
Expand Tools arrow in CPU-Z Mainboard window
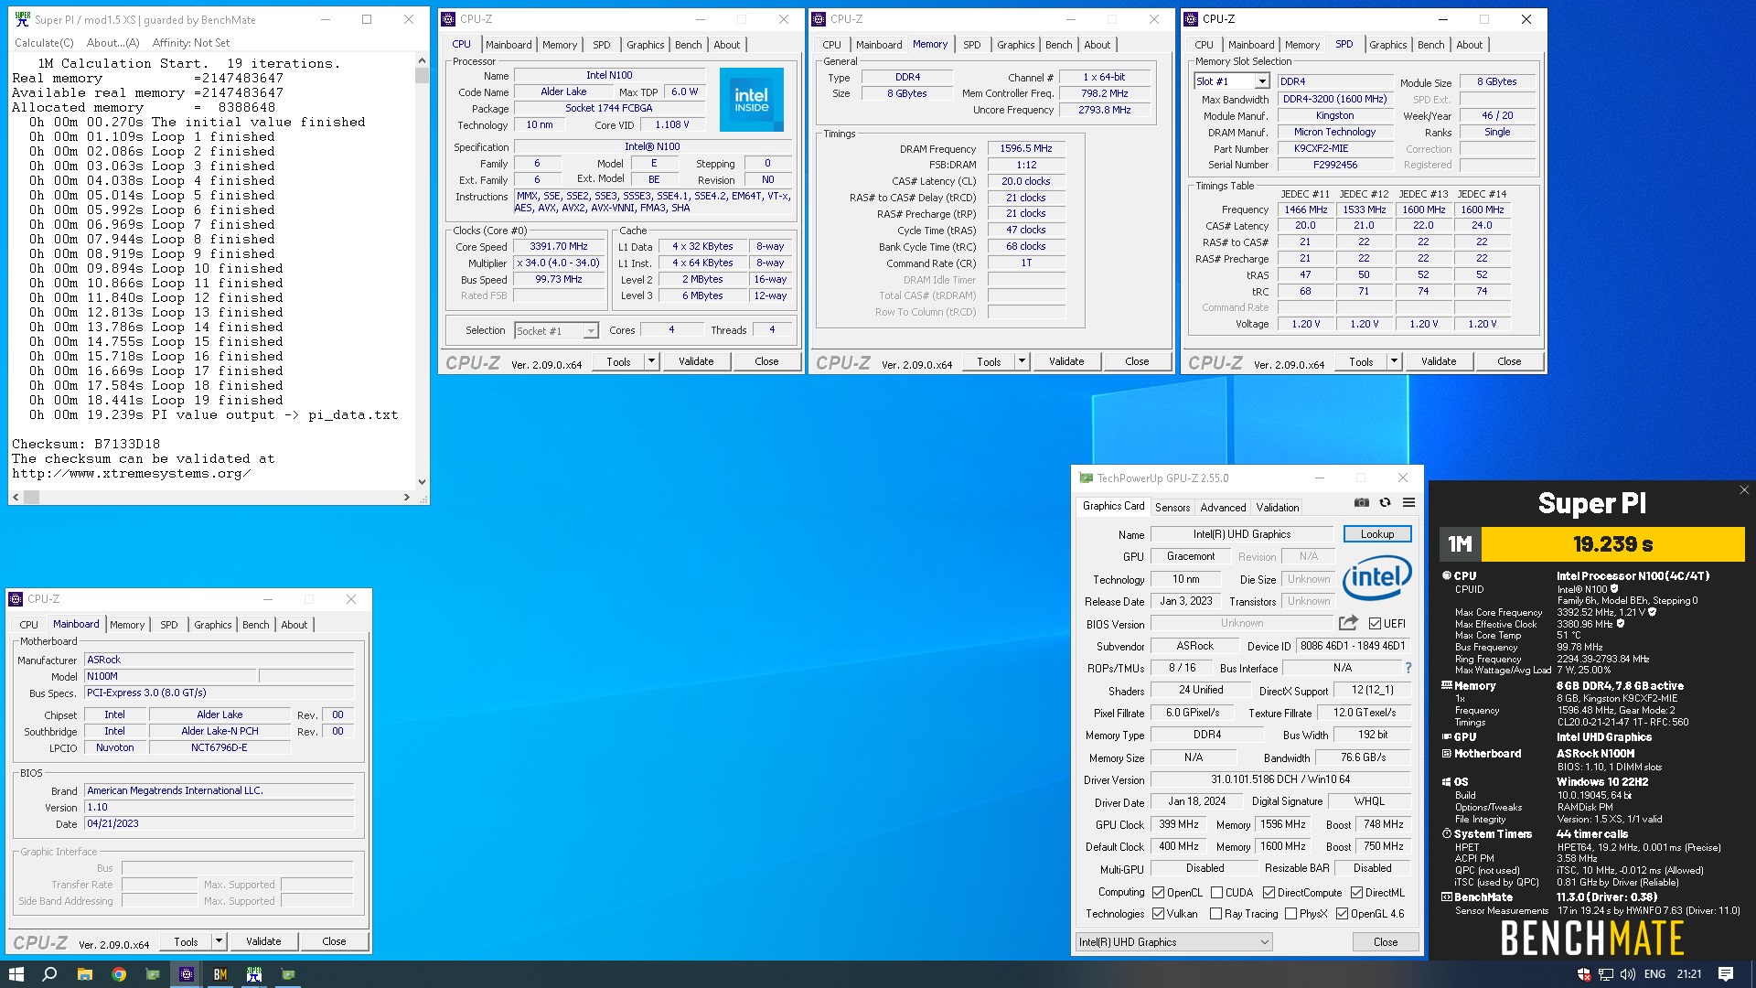click(x=219, y=941)
